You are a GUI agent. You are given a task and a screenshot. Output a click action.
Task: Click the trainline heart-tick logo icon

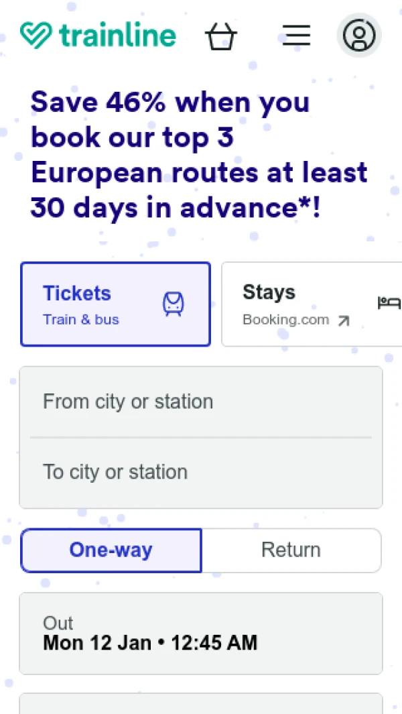pos(36,35)
